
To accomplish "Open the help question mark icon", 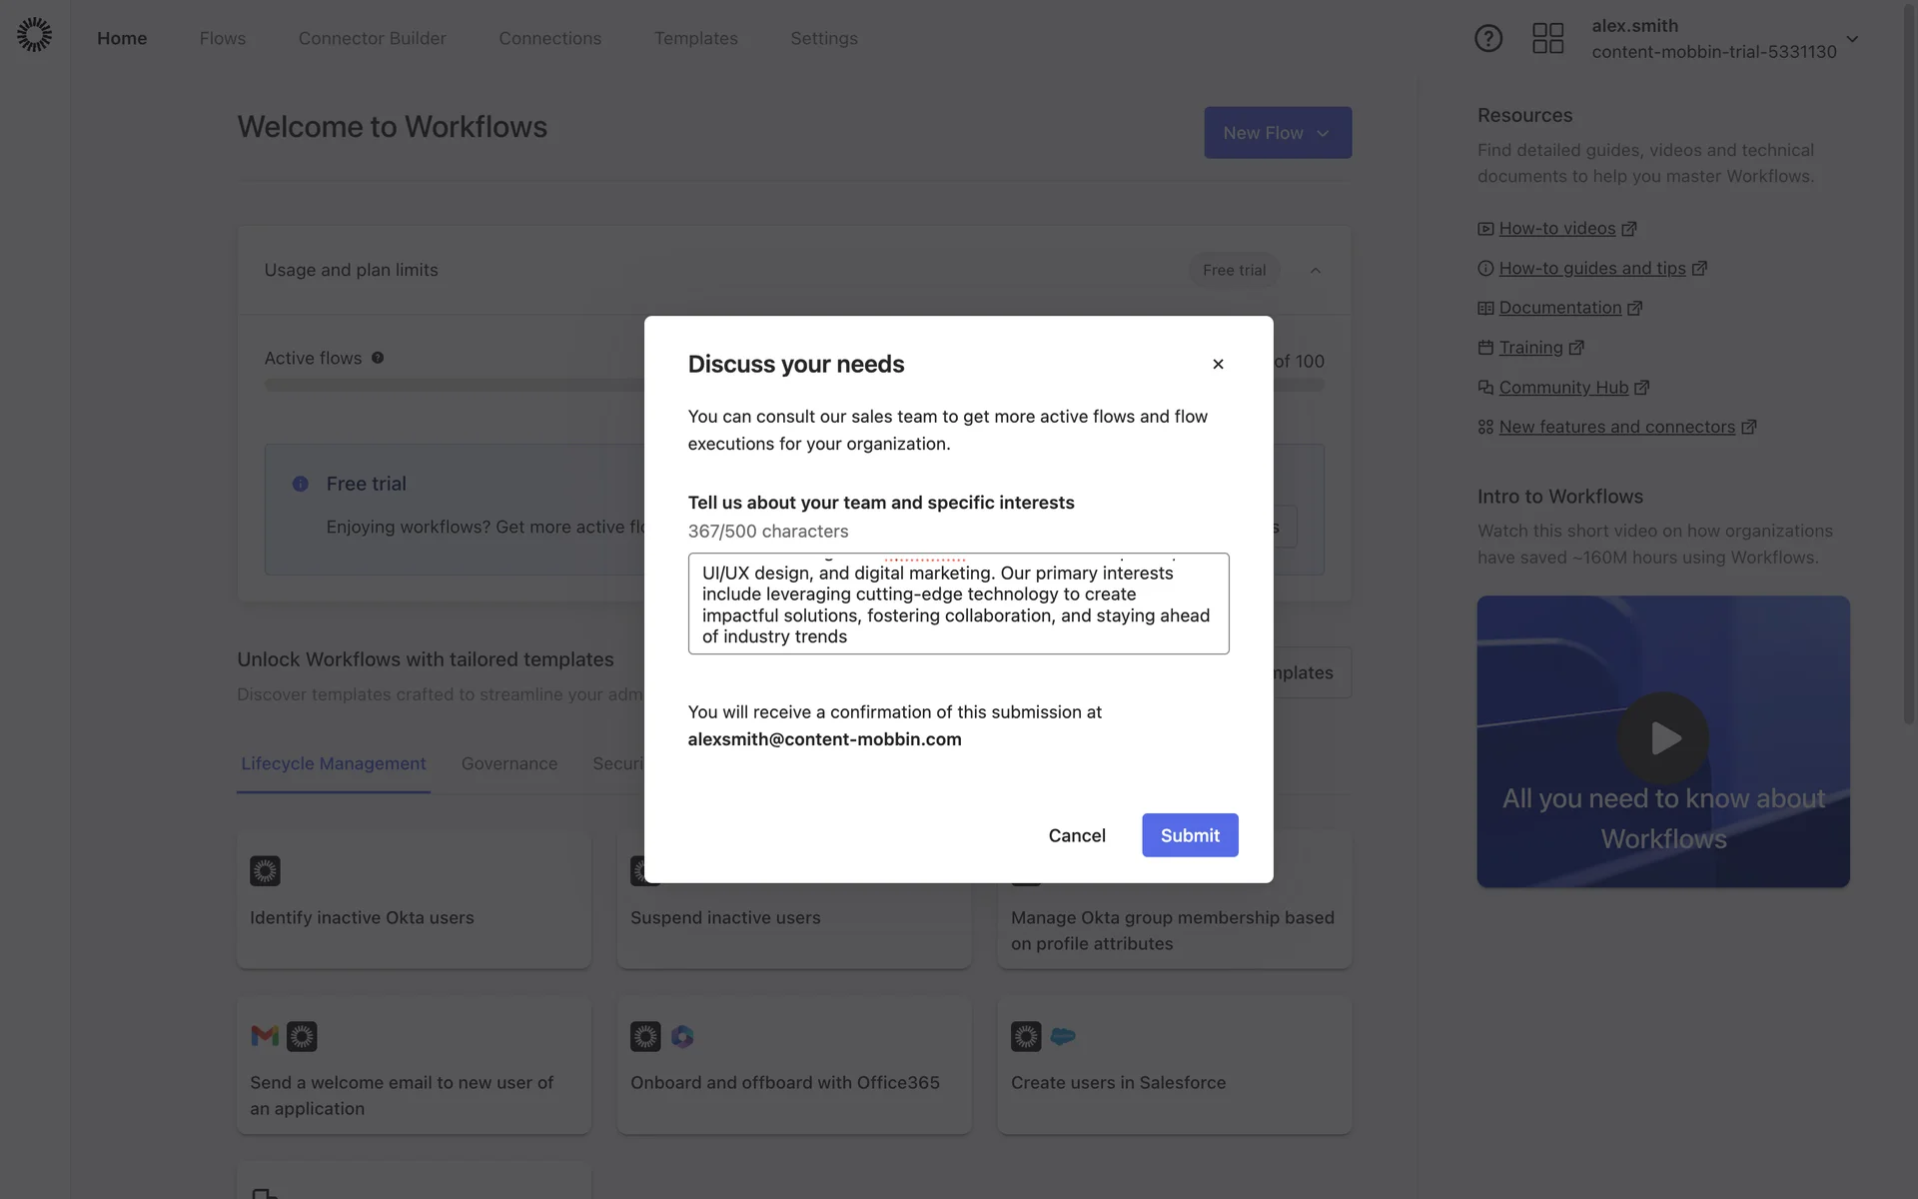I will tap(1487, 38).
